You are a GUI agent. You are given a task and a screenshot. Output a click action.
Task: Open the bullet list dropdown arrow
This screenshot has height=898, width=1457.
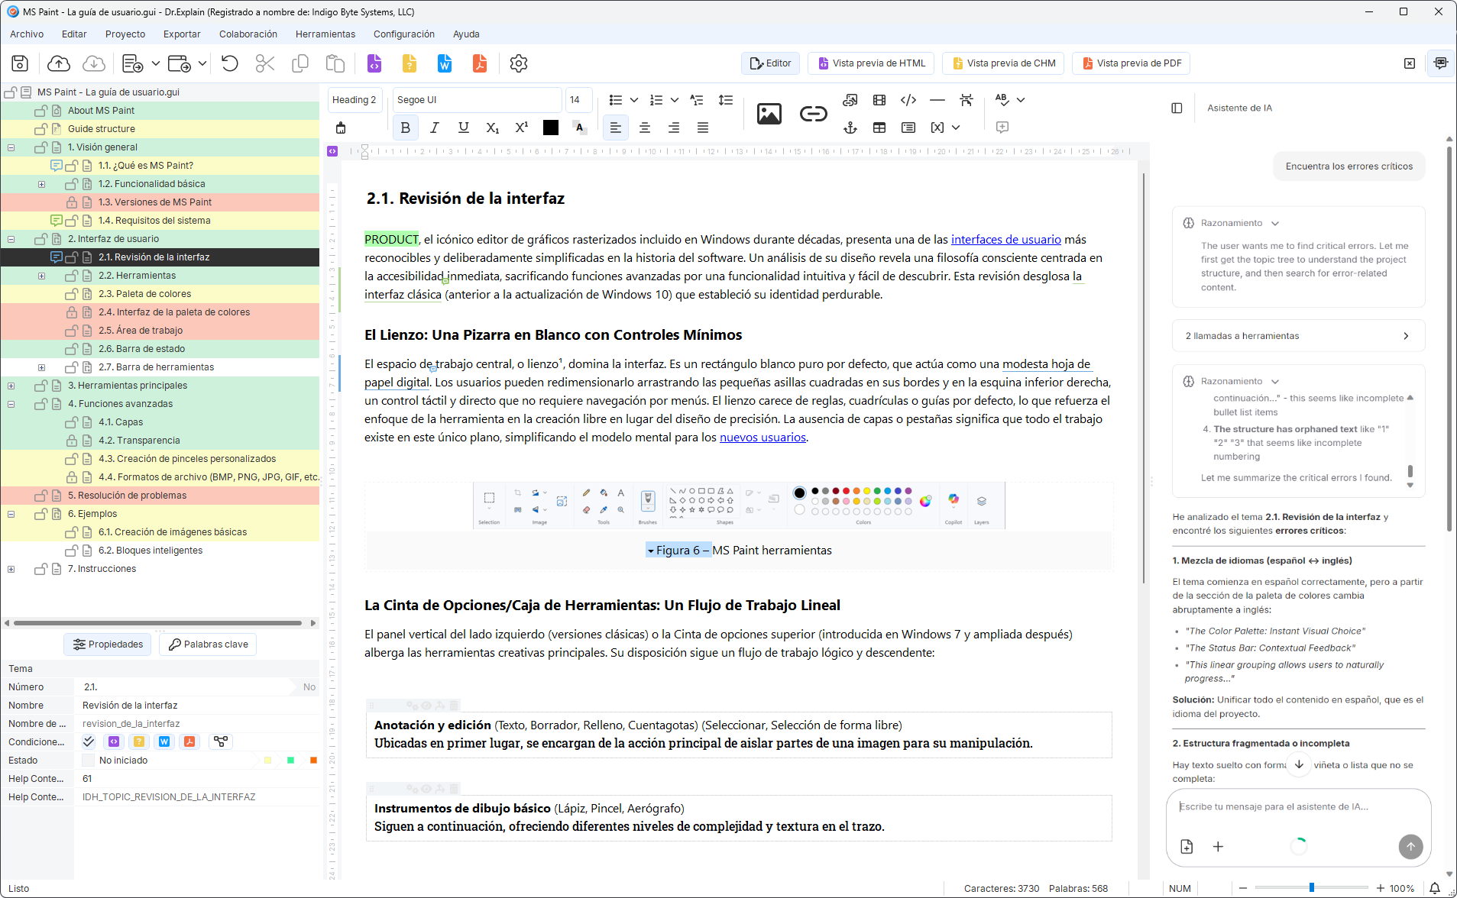(634, 100)
